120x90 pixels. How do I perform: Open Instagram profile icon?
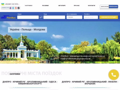click(x=16, y=8)
